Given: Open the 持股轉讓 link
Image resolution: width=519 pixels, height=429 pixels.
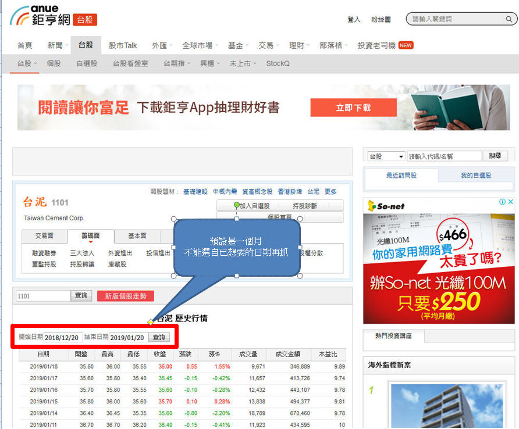Looking at the screenshot, I should point(82,264).
